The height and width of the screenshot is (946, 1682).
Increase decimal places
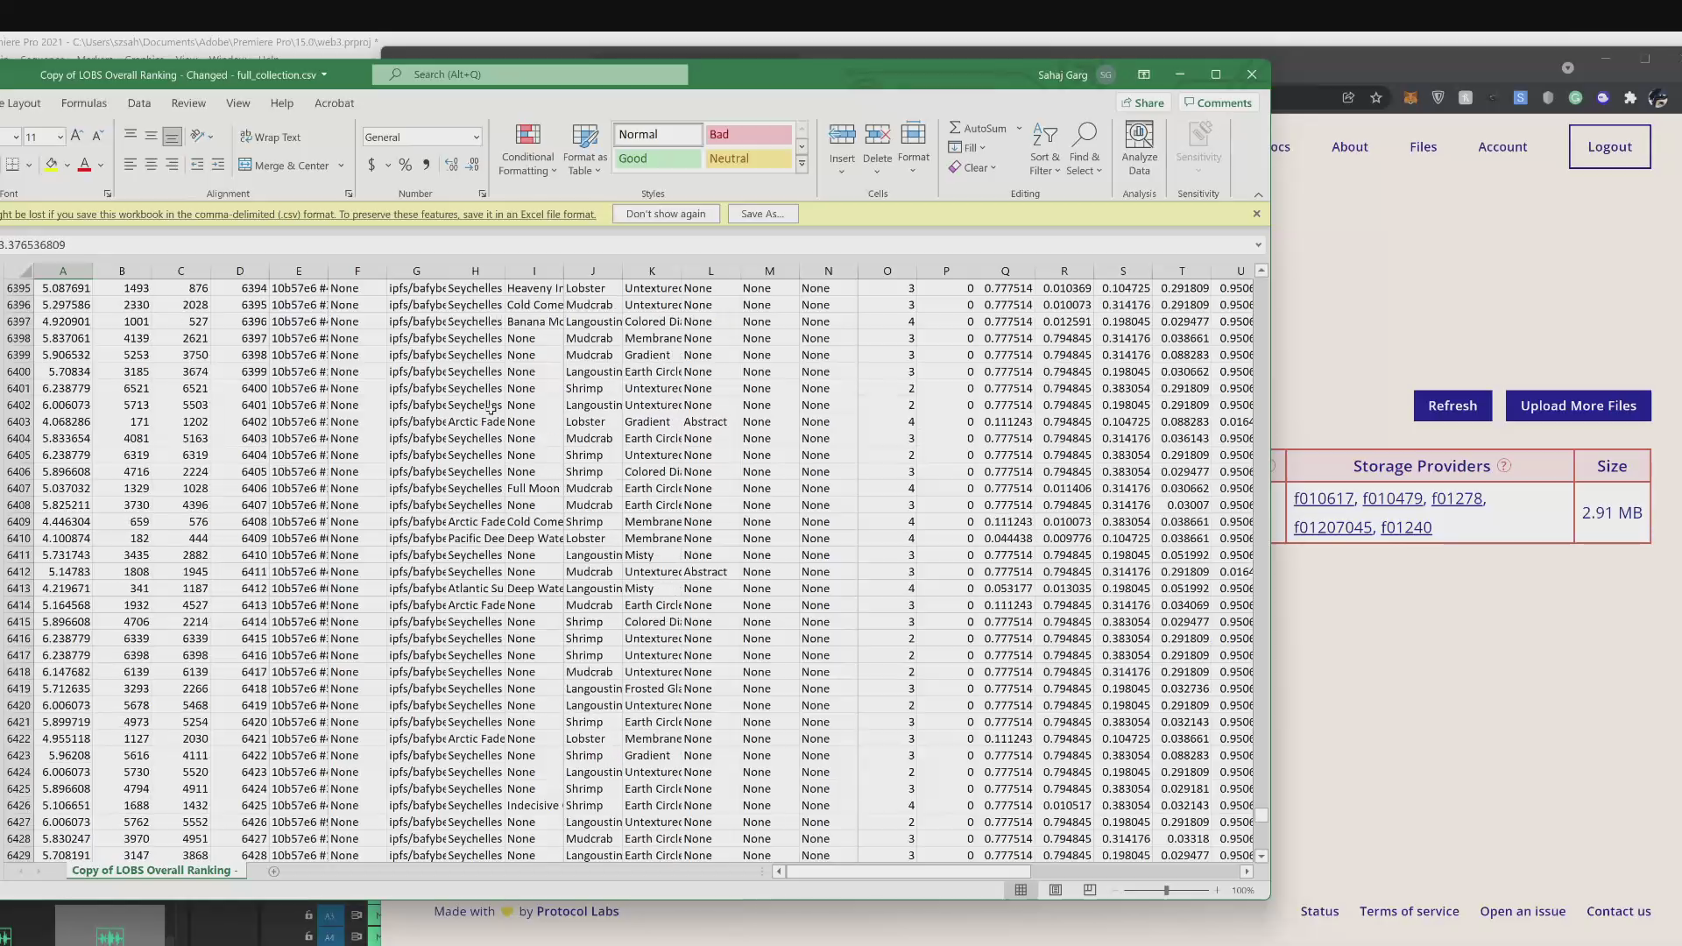451,165
